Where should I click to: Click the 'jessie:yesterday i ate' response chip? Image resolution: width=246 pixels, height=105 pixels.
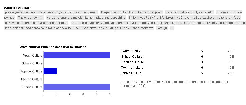coord(51,12)
